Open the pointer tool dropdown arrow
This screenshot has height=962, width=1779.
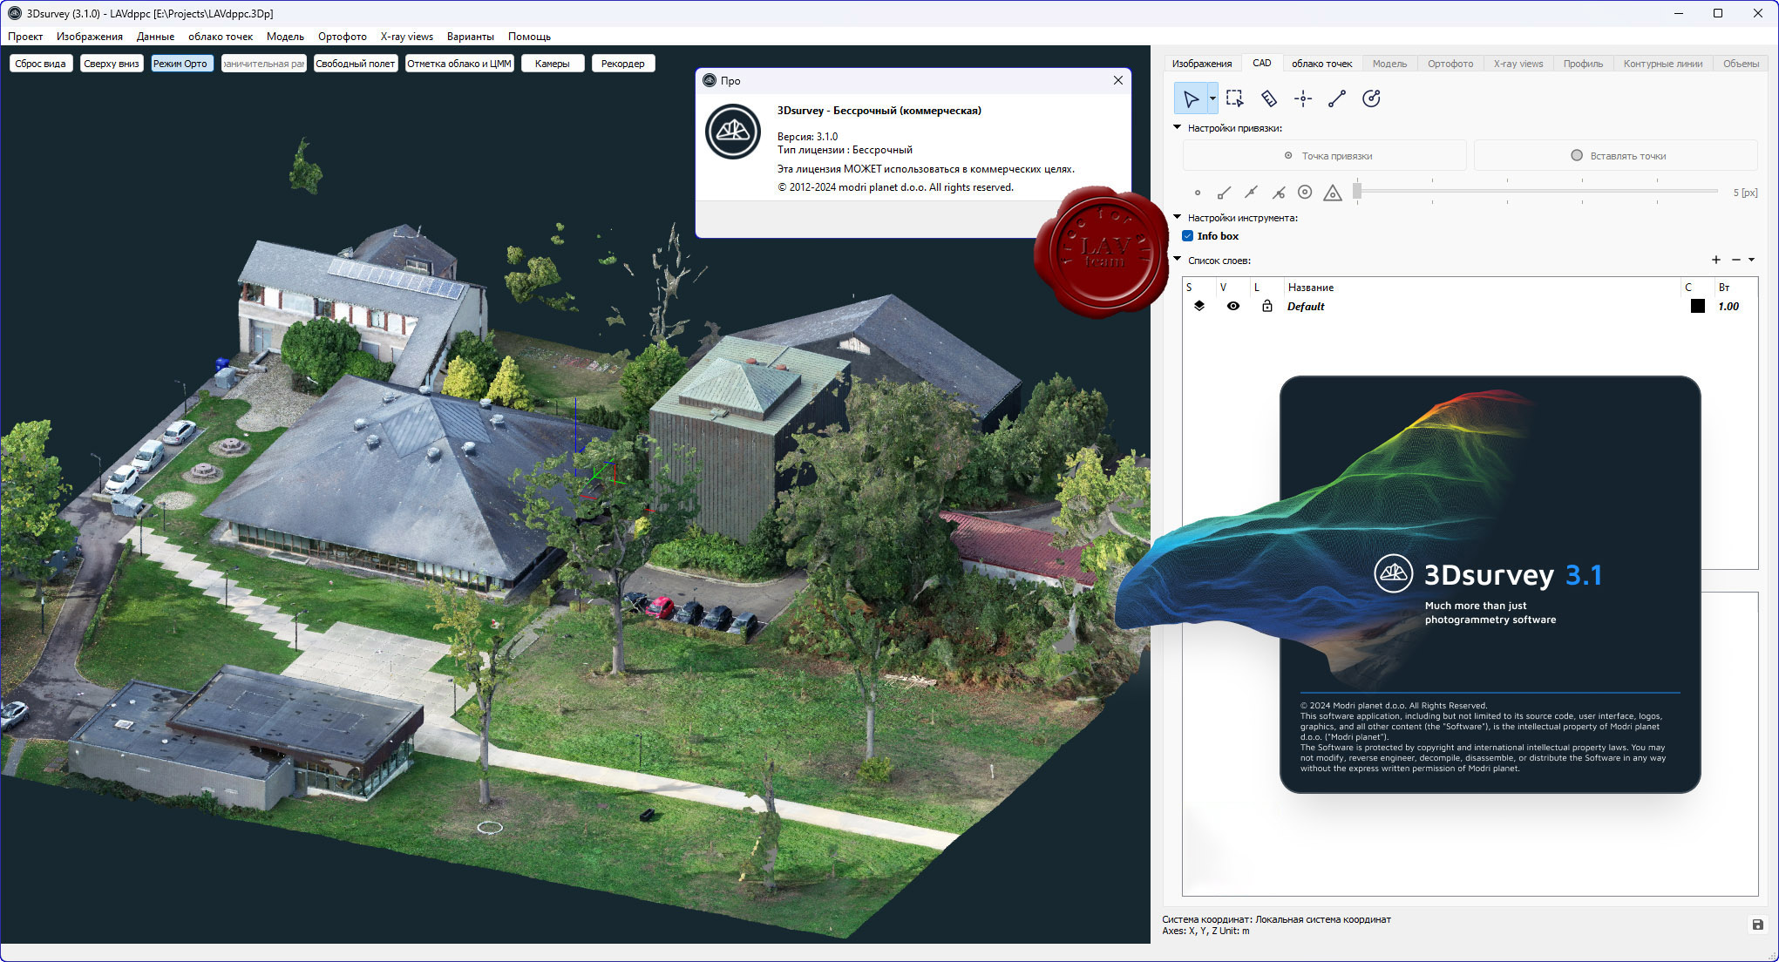point(1212,98)
